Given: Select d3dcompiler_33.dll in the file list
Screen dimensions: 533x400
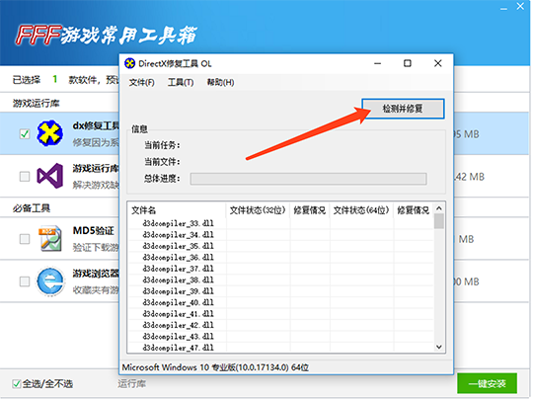Looking at the screenshot, I should 178,223.
